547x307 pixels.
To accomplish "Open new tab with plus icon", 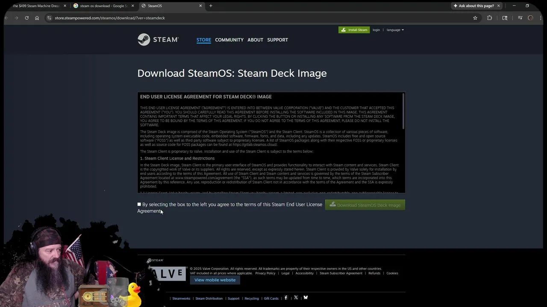I will [x=211, y=6].
